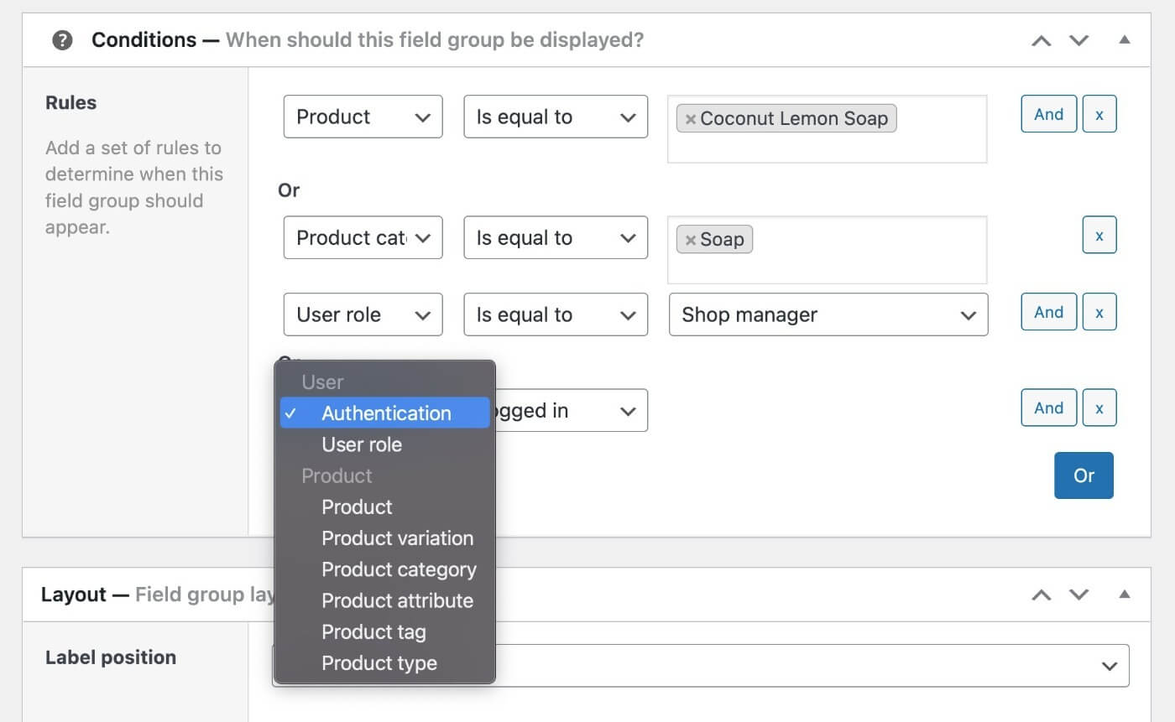Click the Rules label
Viewport: 1175px width, 722px height.
70,103
